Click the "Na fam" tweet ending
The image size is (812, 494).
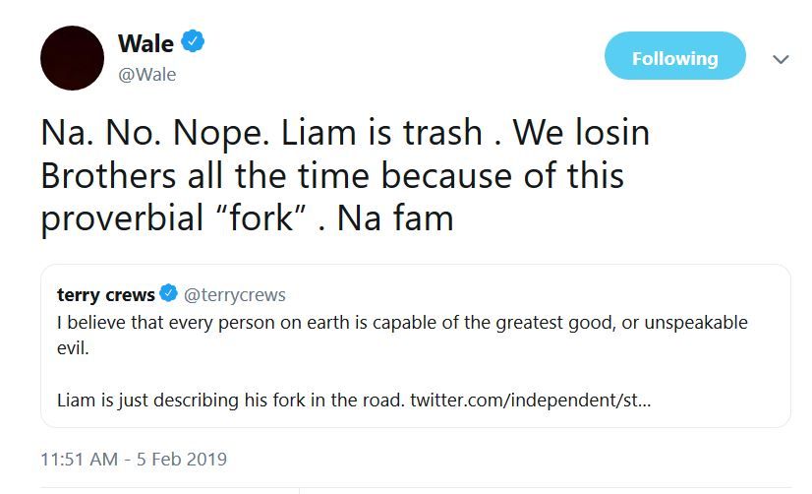[x=395, y=217]
